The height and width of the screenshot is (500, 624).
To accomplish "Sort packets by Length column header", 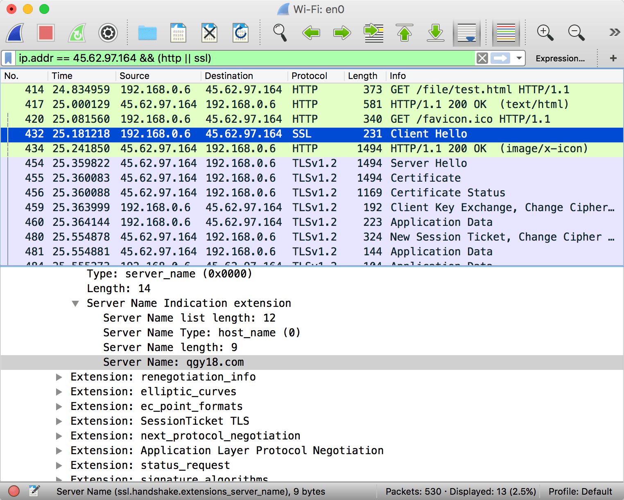I will (x=362, y=76).
